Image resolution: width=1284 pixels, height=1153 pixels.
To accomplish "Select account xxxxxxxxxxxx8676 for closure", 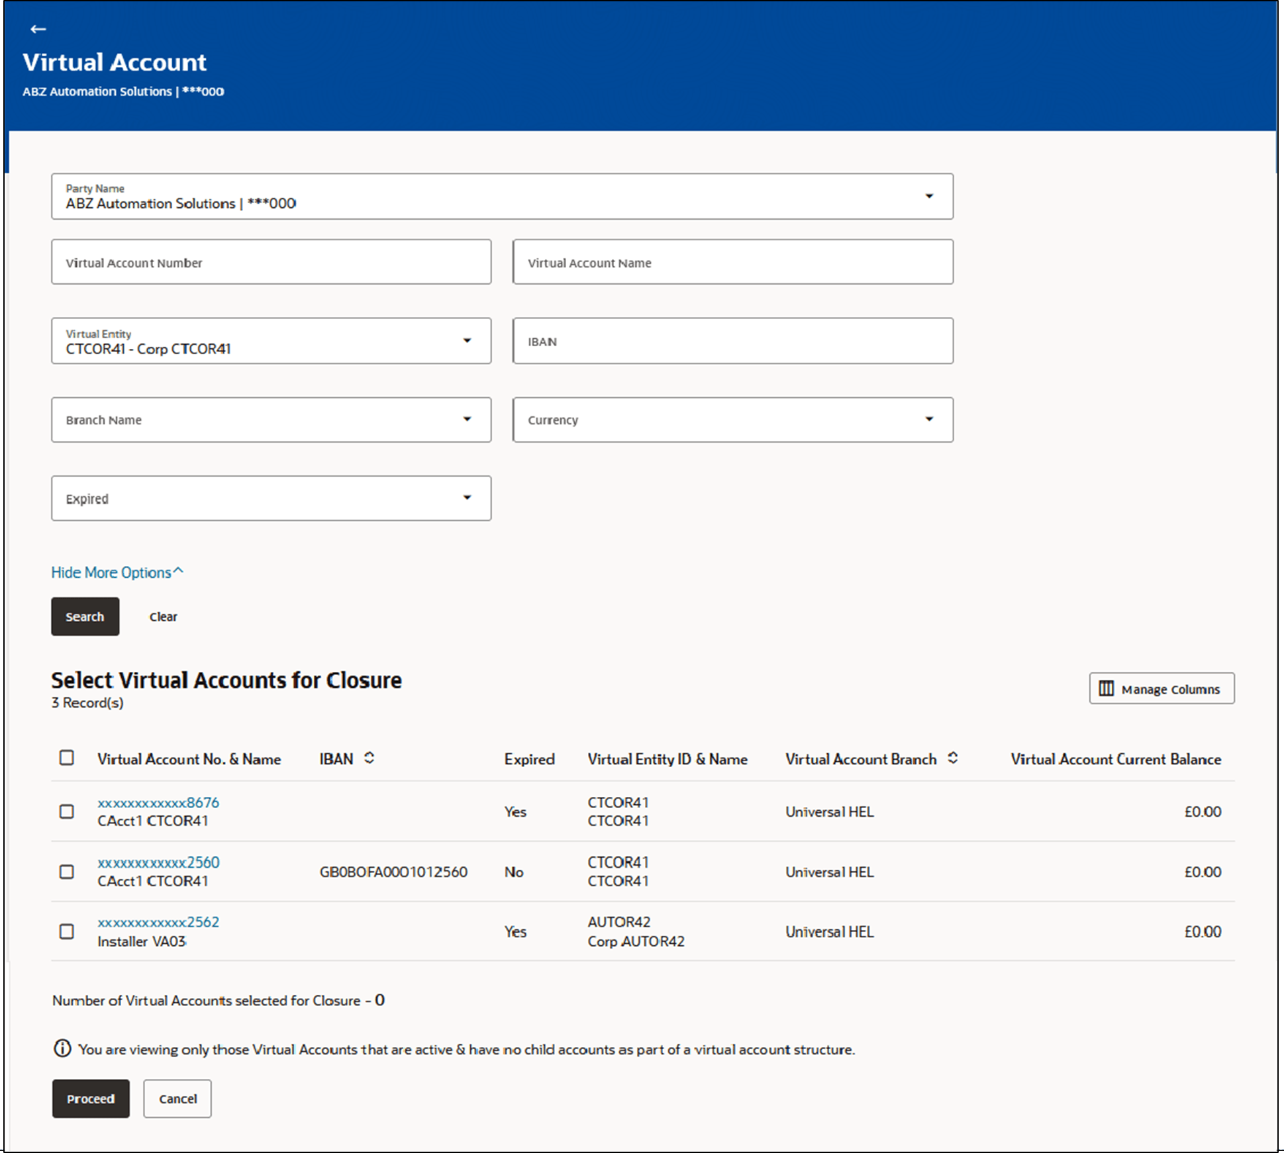I will (66, 811).
